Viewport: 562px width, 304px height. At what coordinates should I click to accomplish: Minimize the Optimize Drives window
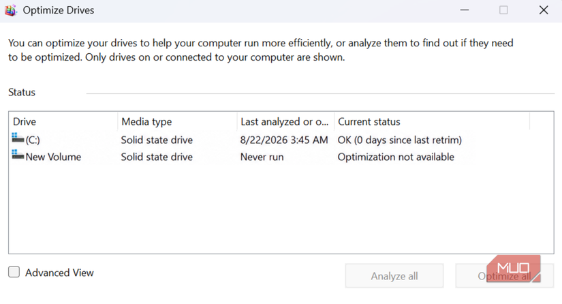click(x=465, y=10)
